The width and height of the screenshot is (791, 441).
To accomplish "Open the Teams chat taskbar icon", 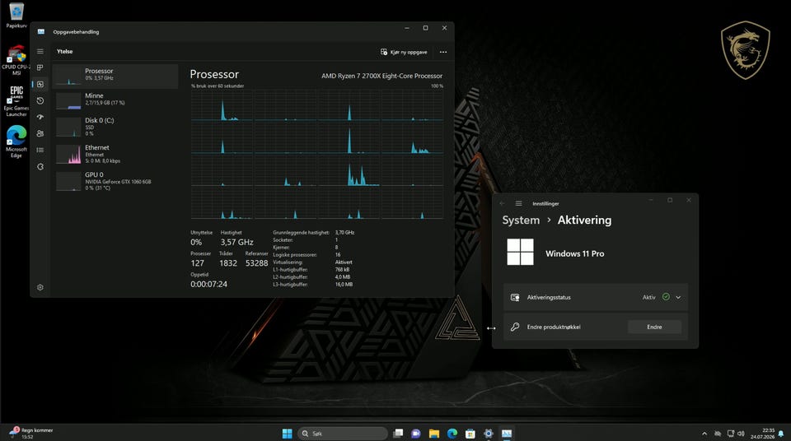I will pyautogui.click(x=415, y=434).
